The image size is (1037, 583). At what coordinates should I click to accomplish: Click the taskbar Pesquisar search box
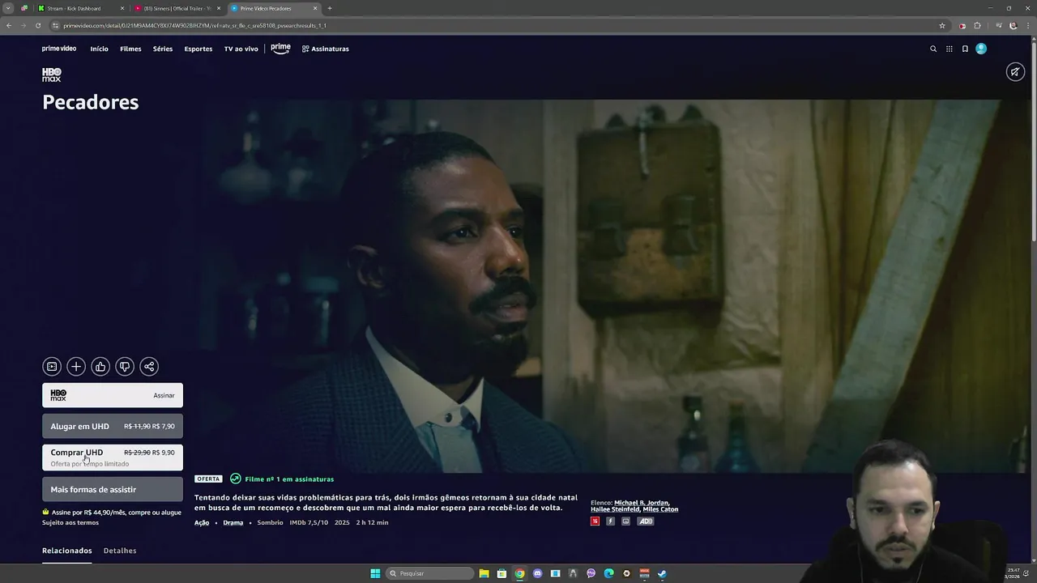click(x=429, y=573)
